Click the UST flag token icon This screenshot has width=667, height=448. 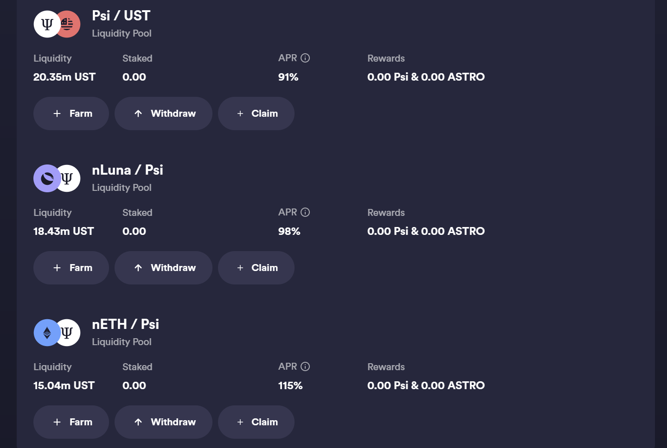[x=69, y=24]
